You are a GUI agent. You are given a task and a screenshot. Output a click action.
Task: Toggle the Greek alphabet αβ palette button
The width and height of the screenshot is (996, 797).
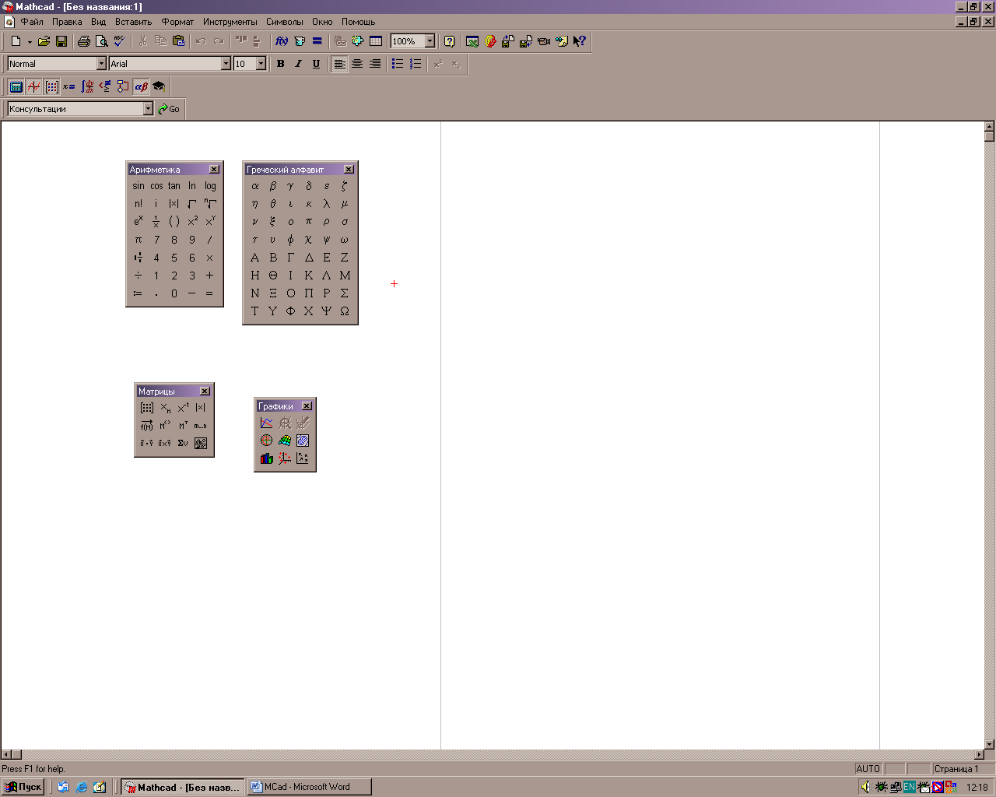141,86
